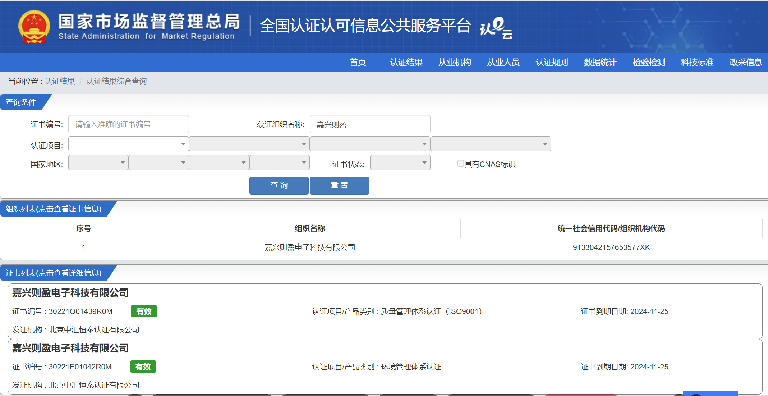Expand the second 认证项目 dropdown

pyautogui.click(x=249, y=144)
